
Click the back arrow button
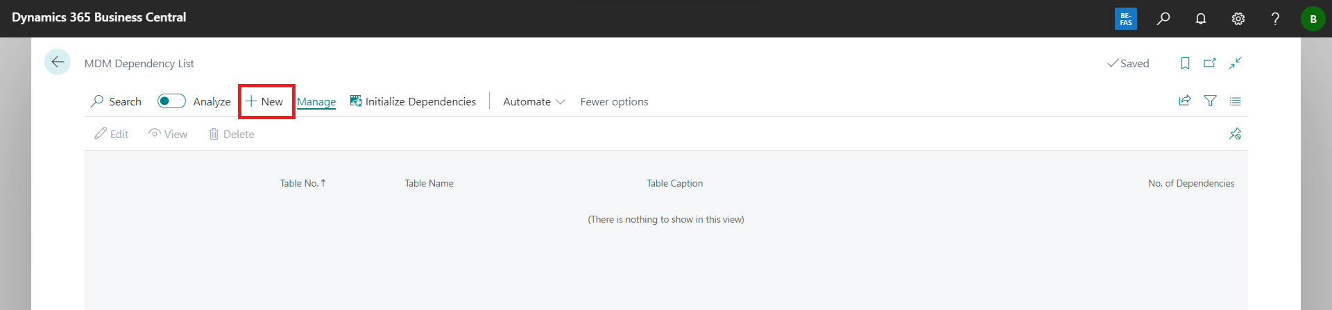[58, 62]
